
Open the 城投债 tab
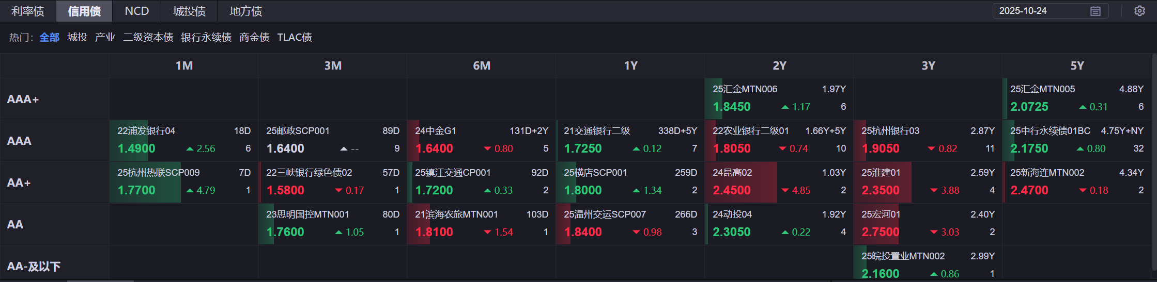189,11
